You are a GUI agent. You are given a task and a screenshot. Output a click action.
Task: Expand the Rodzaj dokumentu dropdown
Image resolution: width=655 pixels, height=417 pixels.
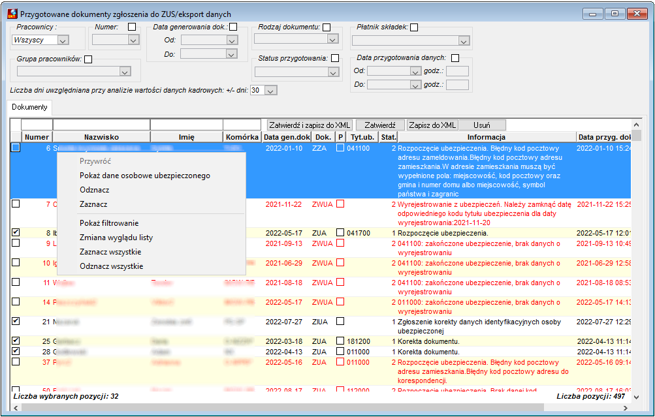pyautogui.click(x=332, y=39)
